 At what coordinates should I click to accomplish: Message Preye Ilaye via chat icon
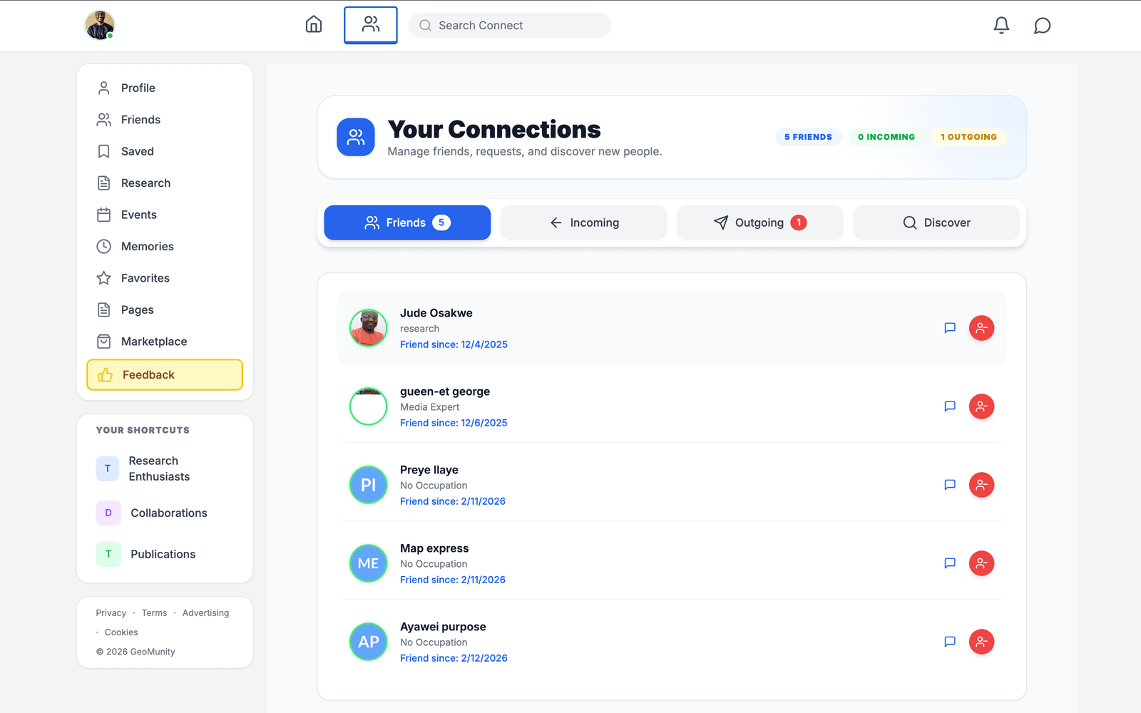point(950,485)
